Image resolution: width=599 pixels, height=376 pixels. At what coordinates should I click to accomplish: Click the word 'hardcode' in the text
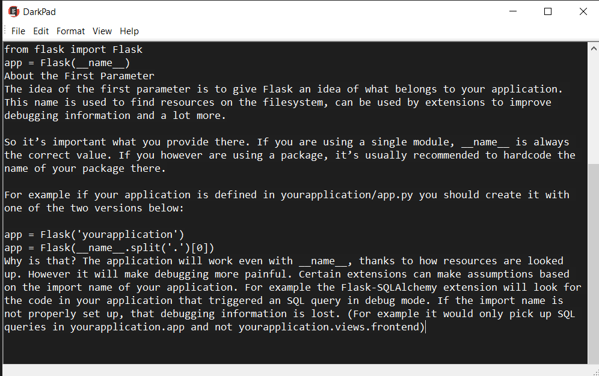point(527,155)
